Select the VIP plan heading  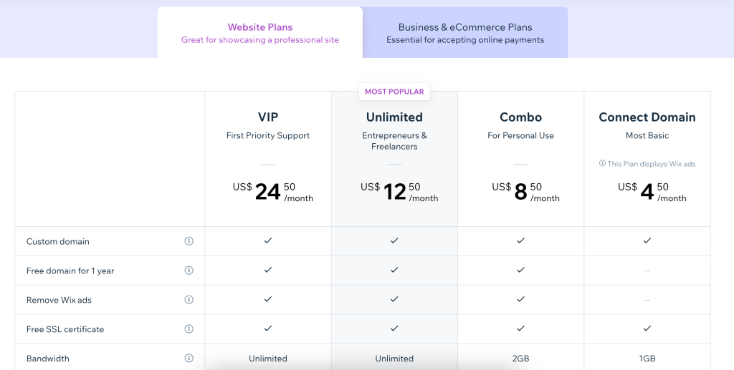point(268,117)
